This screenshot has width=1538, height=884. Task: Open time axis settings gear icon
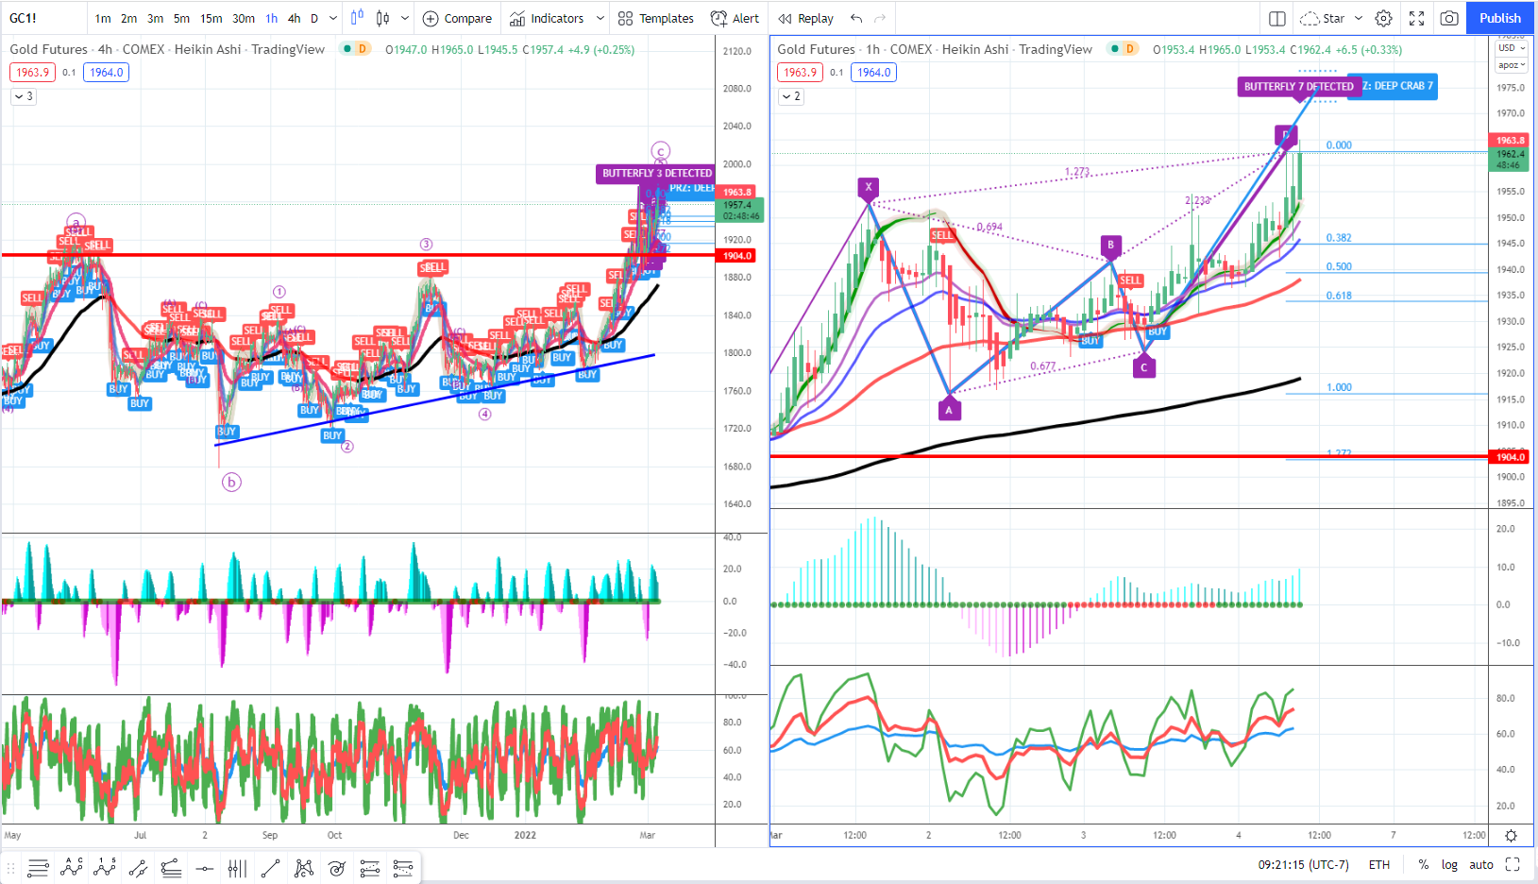click(1511, 836)
